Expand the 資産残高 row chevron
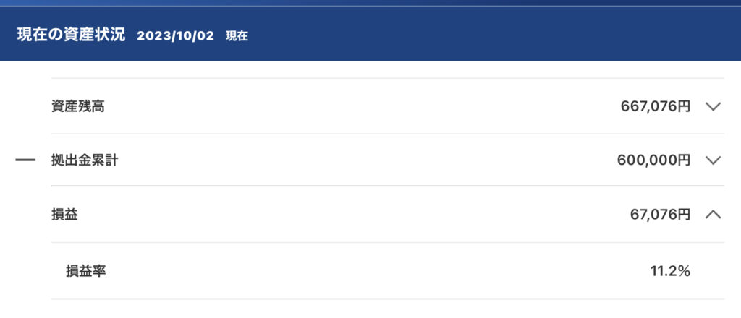 click(x=713, y=107)
